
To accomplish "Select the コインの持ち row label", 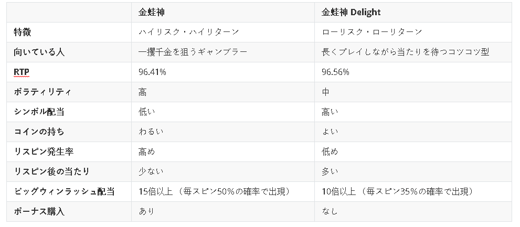I will click(39, 132).
